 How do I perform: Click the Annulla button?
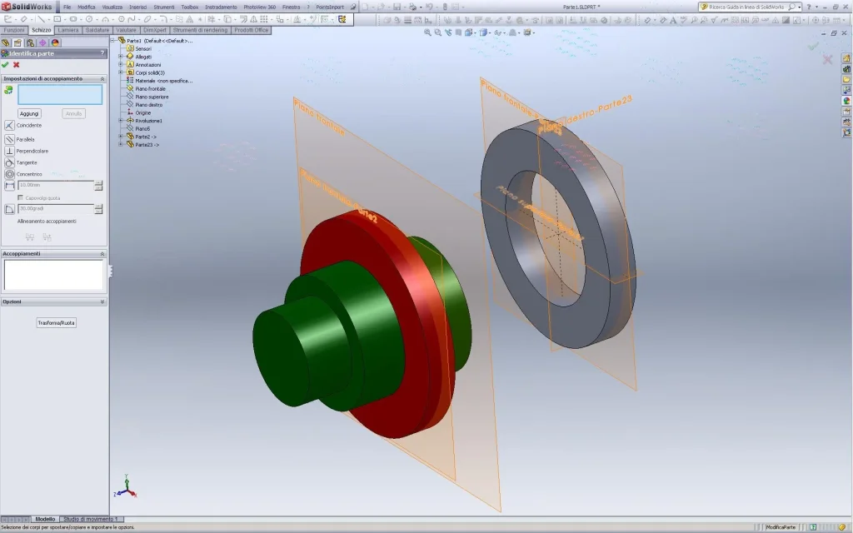(73, 113)
